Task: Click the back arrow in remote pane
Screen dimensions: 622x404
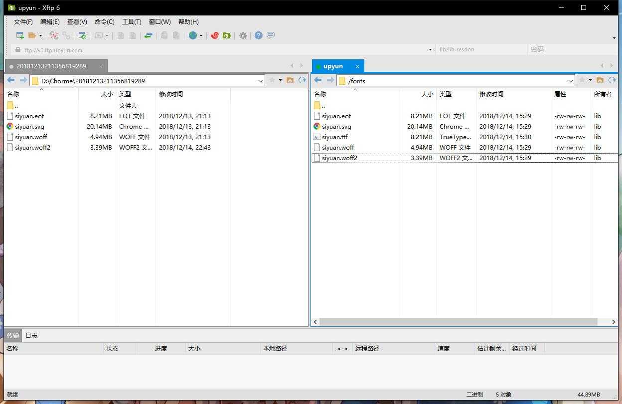Action: [x=317, y=80]
